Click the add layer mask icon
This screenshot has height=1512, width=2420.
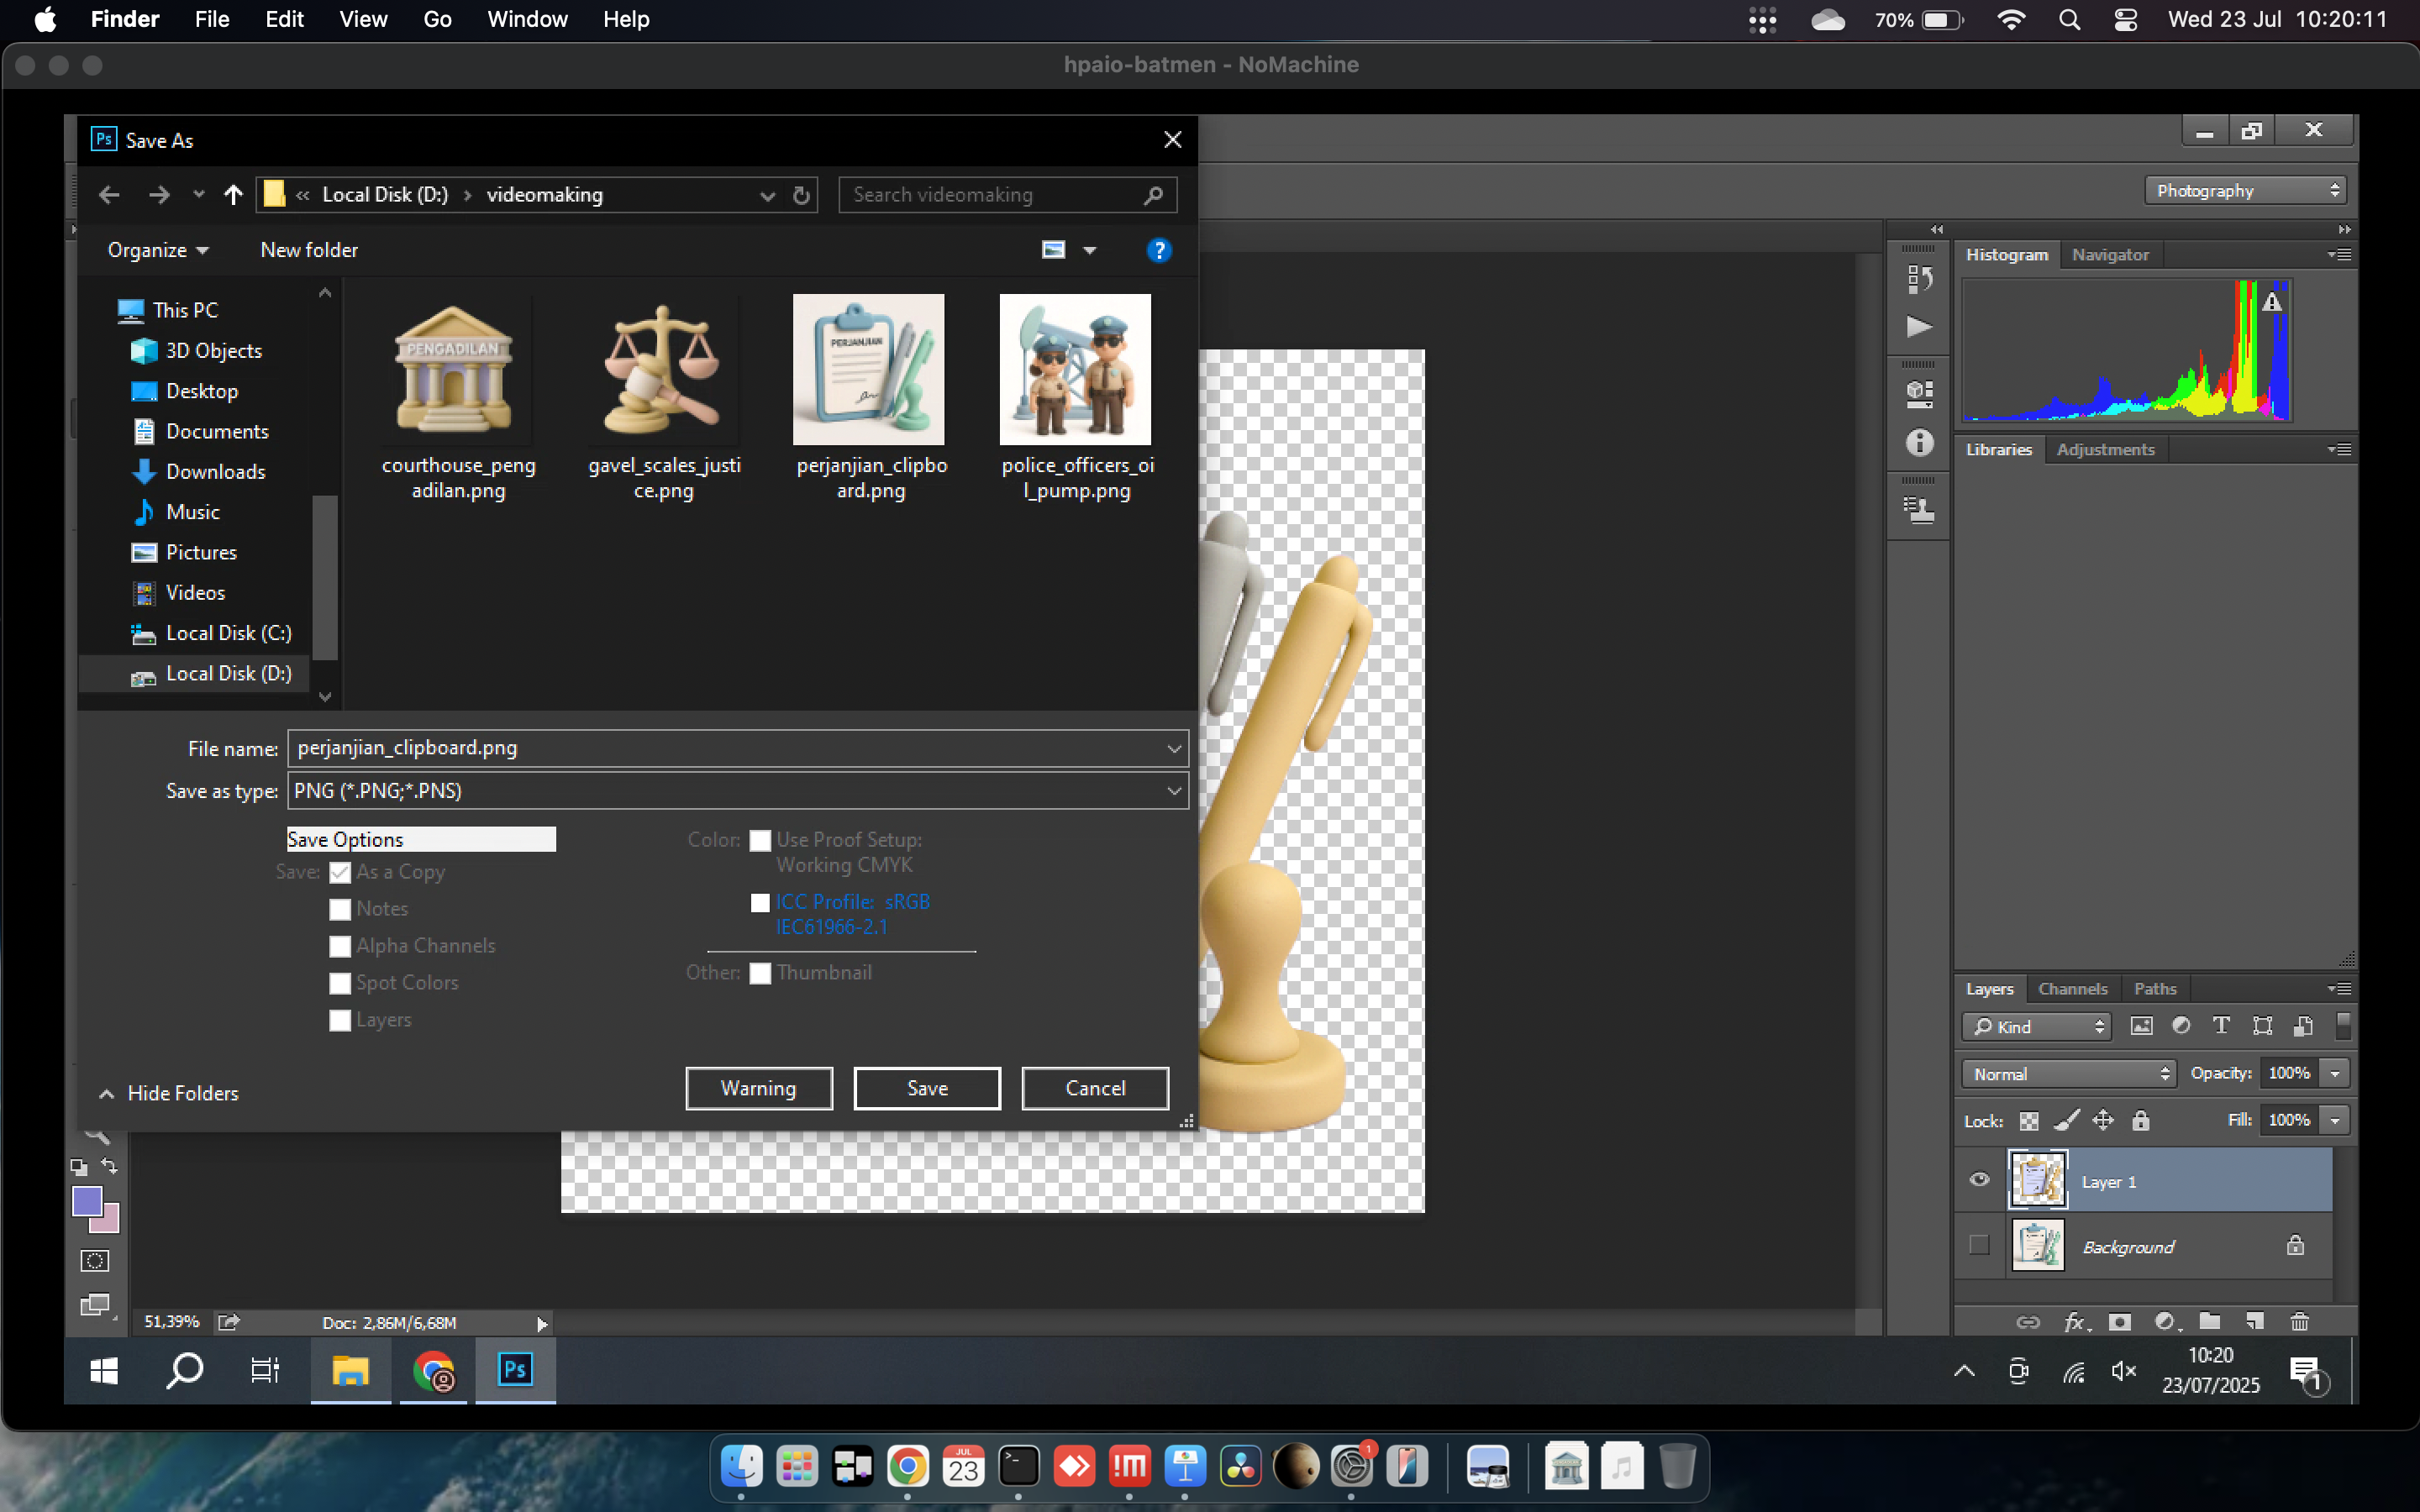[x=2119, y=1322]
